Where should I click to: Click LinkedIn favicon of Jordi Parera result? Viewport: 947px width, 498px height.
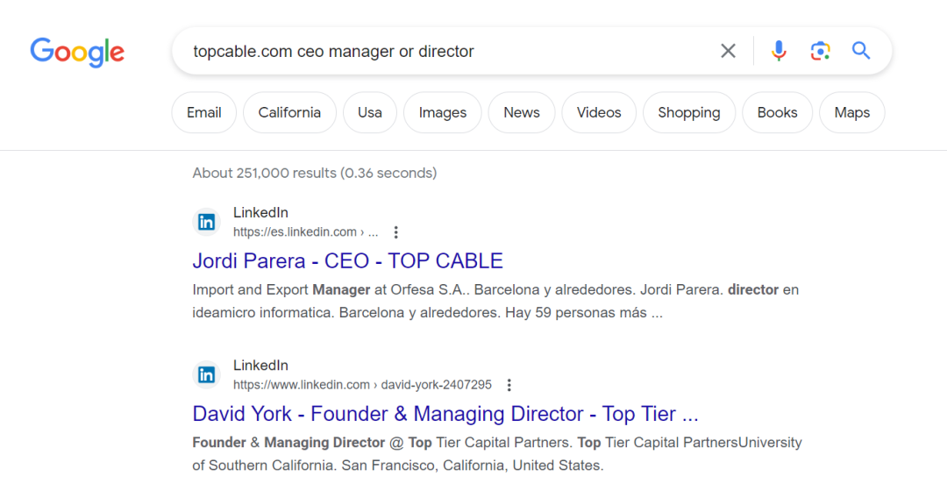click(x=206, y=222)
